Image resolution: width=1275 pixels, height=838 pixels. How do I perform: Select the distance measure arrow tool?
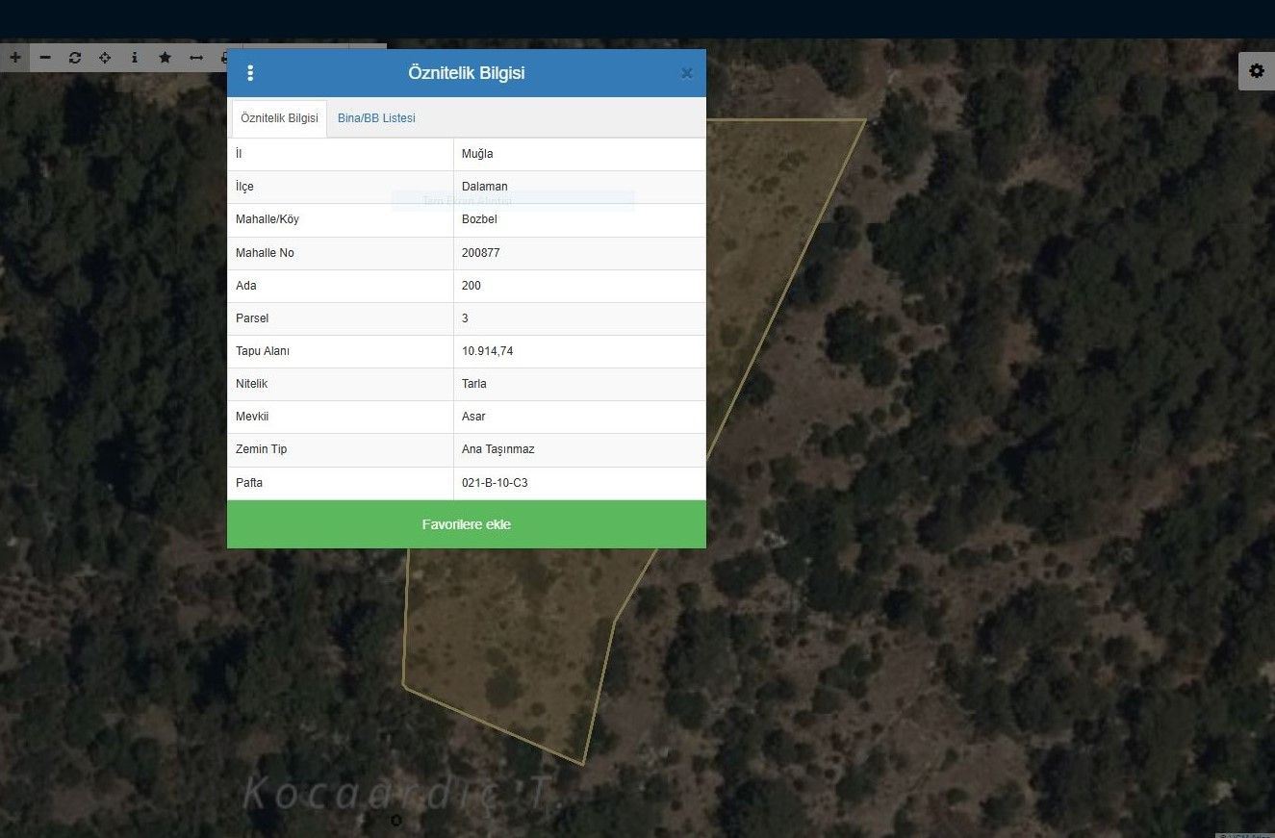[x=195, y=58]
